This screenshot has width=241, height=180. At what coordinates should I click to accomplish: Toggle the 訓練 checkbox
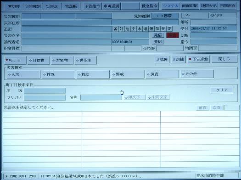click(179, 59)
